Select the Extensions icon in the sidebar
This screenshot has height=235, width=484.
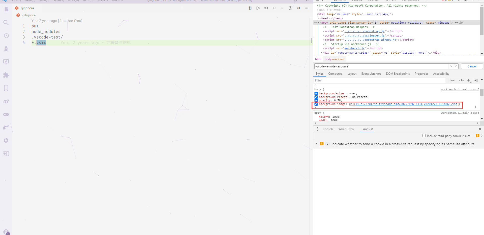pos(6,75)
